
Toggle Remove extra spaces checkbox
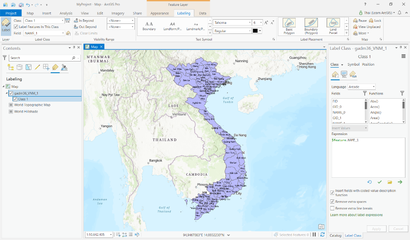click(332, 202)
